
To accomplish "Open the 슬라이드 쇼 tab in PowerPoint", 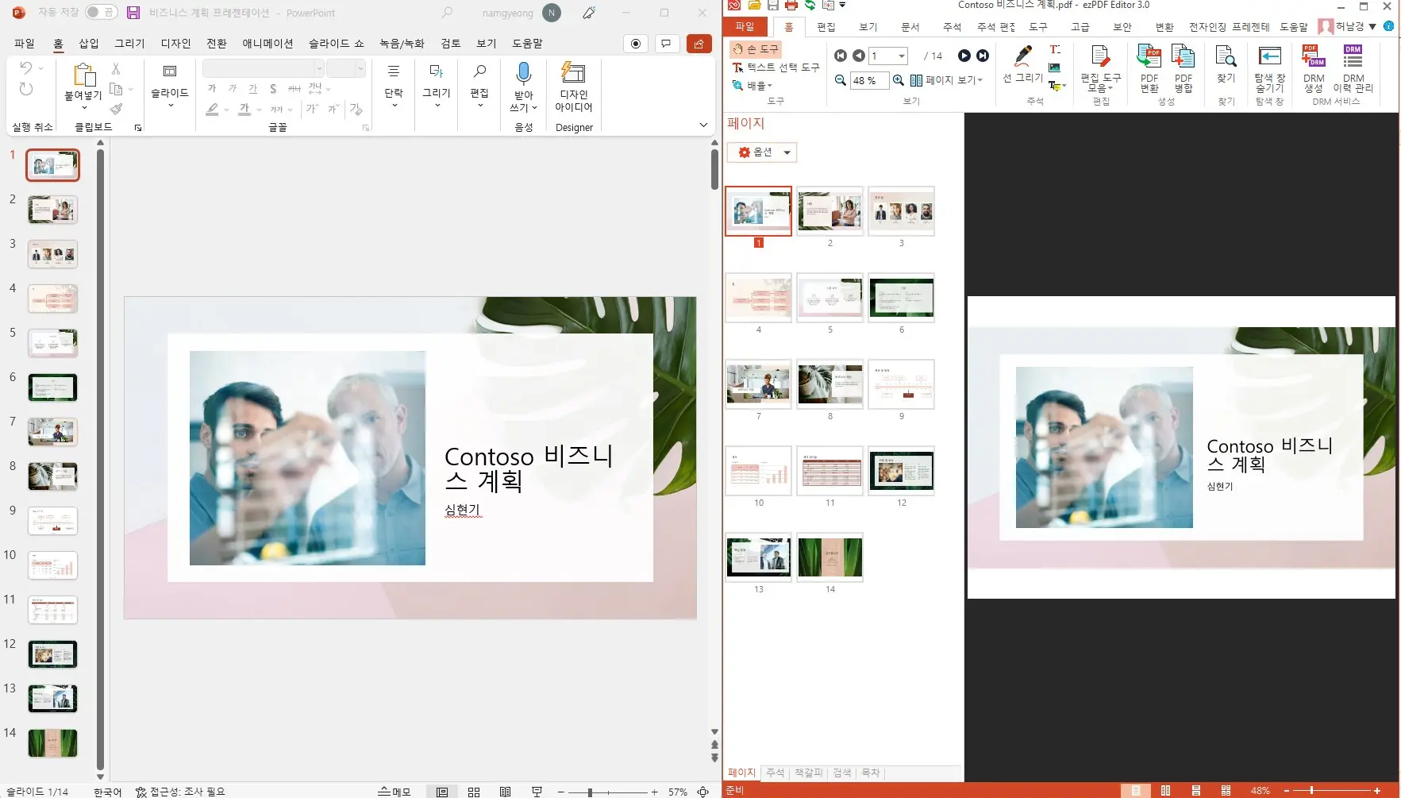I will click(x=337, y=44).
